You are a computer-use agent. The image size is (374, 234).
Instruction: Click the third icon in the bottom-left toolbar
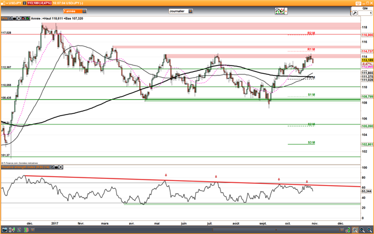(x=19, y=230)
